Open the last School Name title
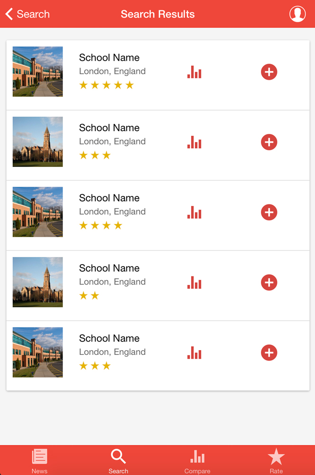This screenshot has width=315, height=475. pos(109,338)
